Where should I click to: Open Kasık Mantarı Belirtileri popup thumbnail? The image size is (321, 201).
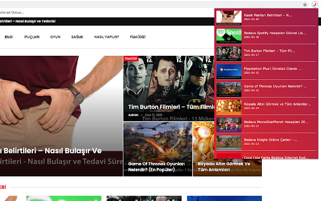[229, 18]
